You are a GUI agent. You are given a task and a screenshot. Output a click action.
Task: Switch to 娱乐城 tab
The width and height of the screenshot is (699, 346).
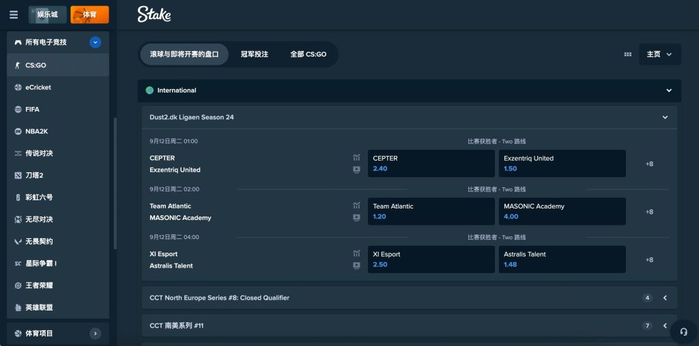pos(48,15)
